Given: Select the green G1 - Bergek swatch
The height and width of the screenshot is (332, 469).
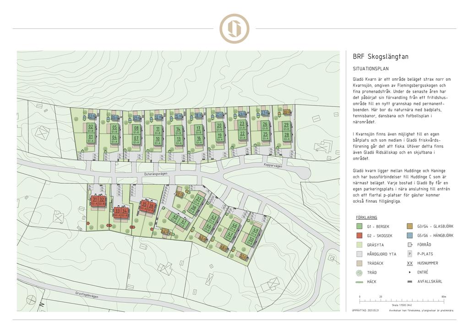Looking at the screenshot, I should click(360, 227).
